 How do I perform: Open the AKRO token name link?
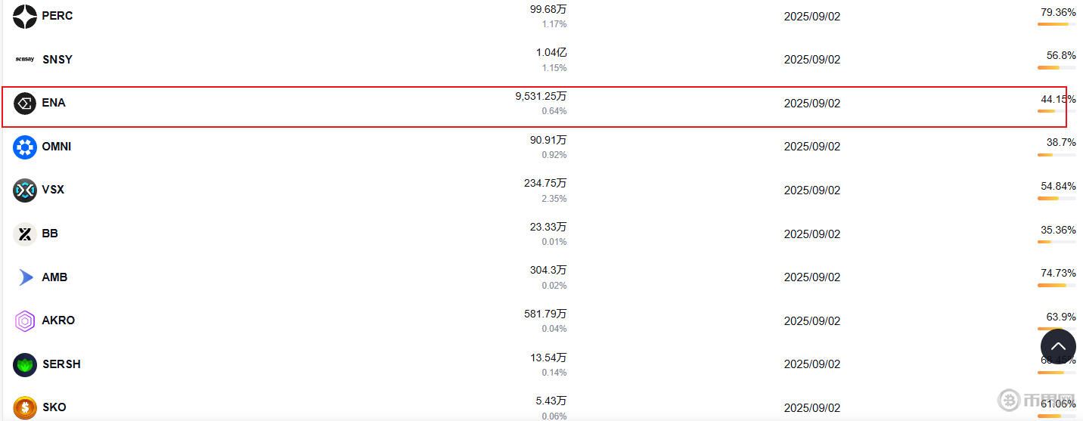58,320
